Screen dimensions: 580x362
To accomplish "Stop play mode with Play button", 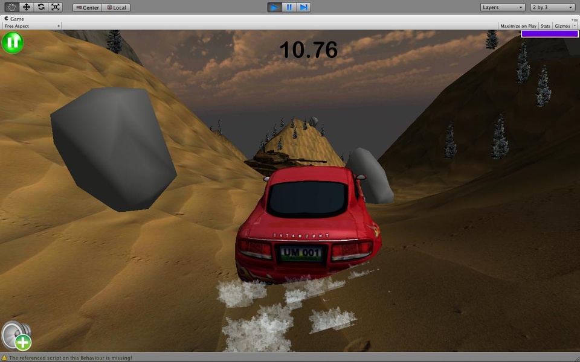I will point(274,7).
